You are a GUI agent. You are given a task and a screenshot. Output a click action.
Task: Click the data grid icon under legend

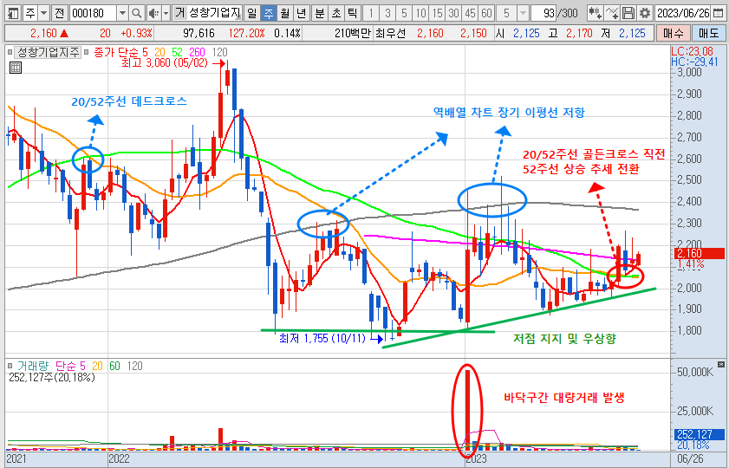pos(16,68)
